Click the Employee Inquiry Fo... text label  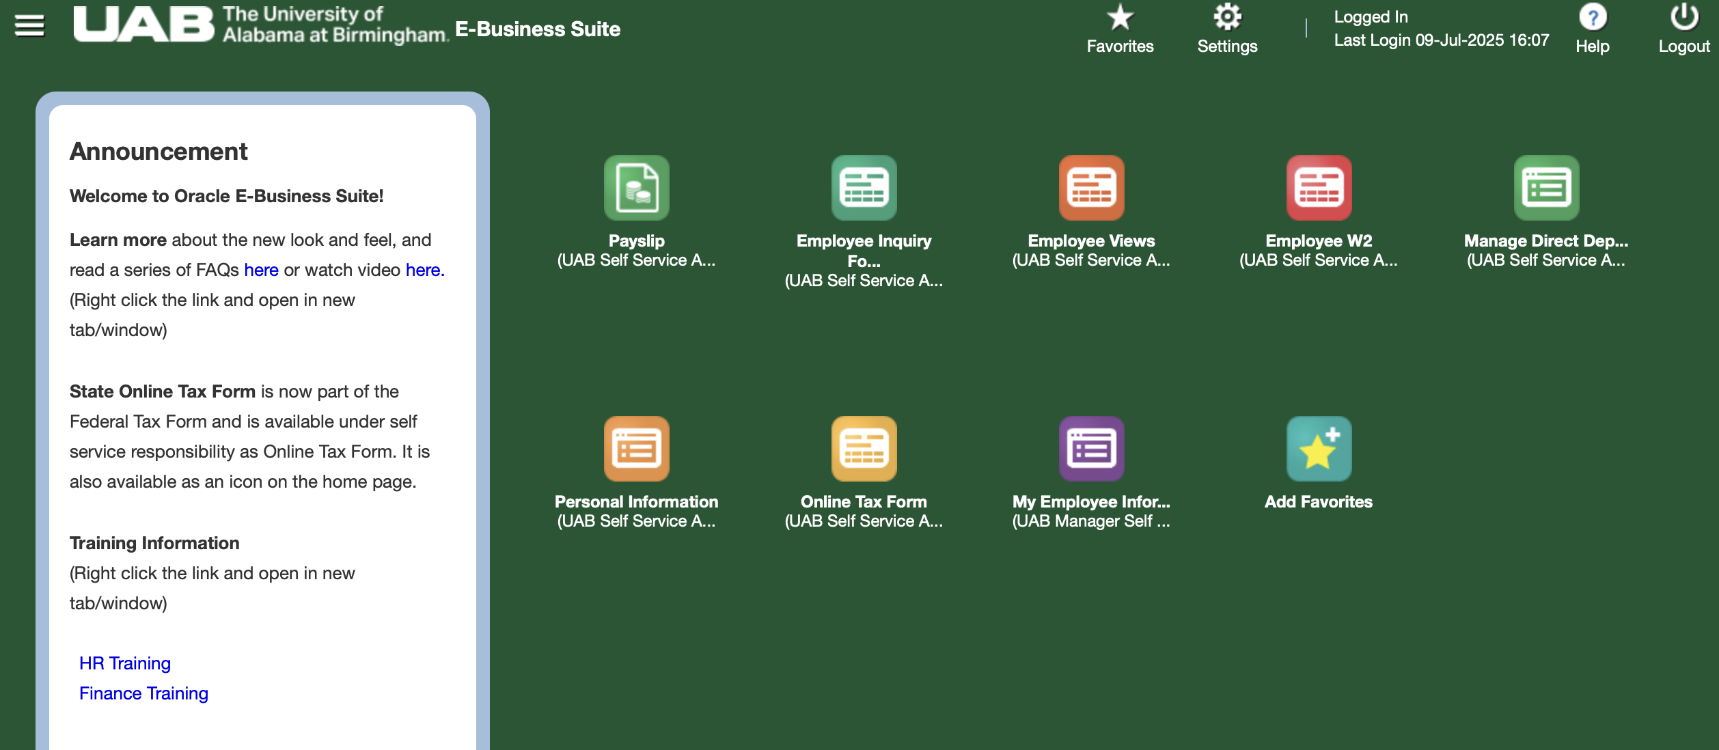(864, 251)
